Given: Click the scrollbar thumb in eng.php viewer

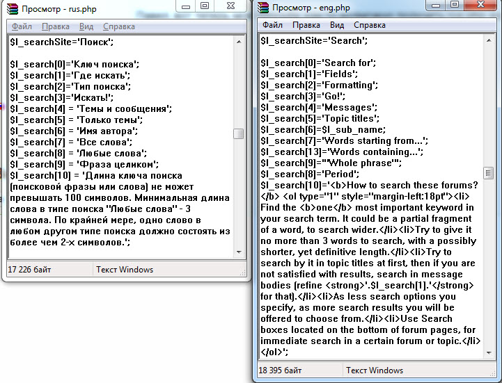Looking at the screenshot, I should tap(488, 173).
